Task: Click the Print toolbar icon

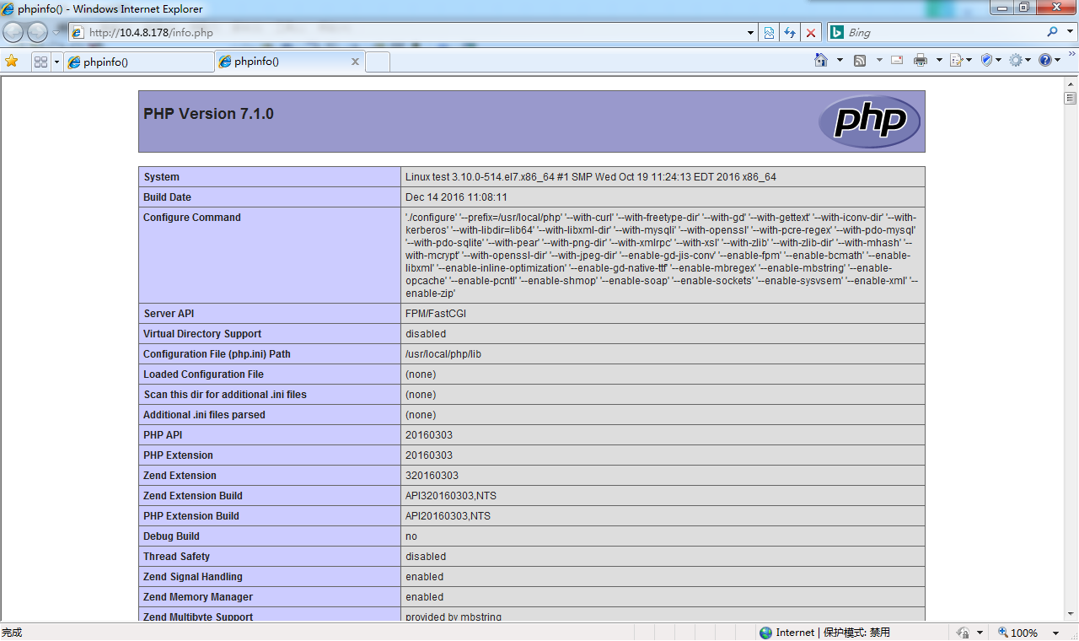Action: (x=921, y=60)
